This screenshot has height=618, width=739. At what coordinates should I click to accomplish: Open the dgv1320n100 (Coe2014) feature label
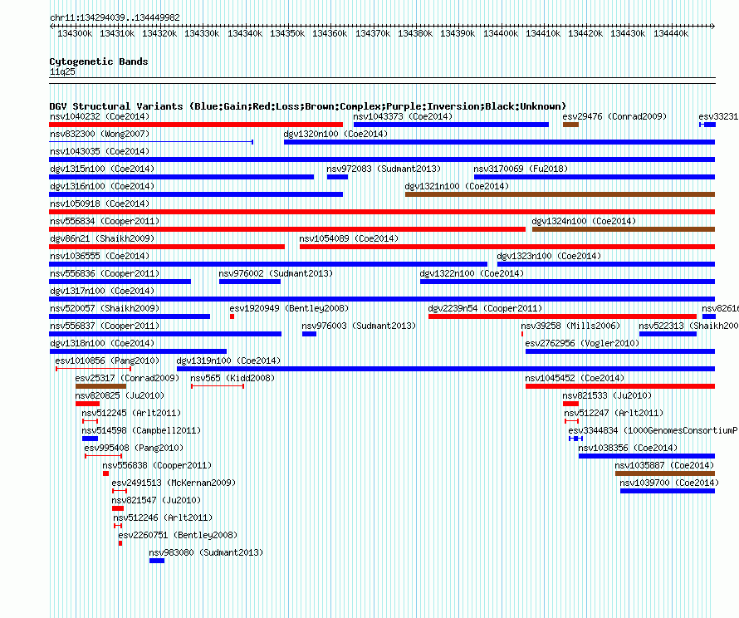pyautogui.click(x=335, y=134)
